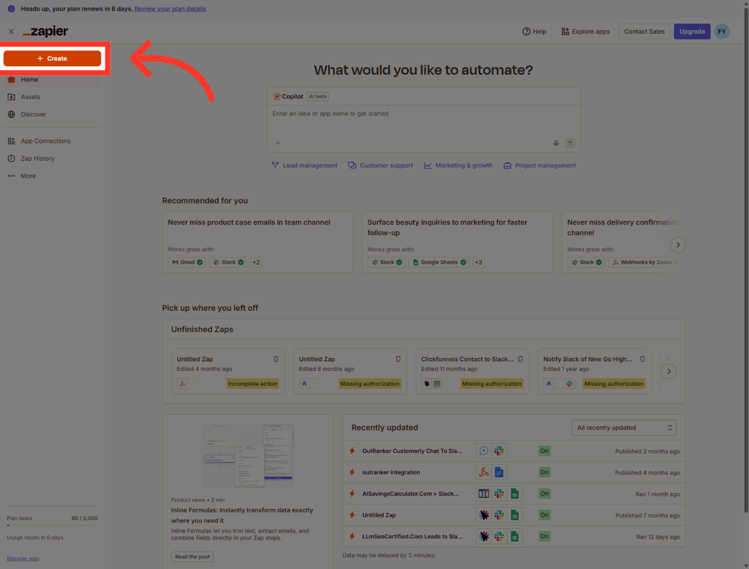
Task: Delete the Untitled Zap edited 6 months ago
Action: tap(398, 359)
